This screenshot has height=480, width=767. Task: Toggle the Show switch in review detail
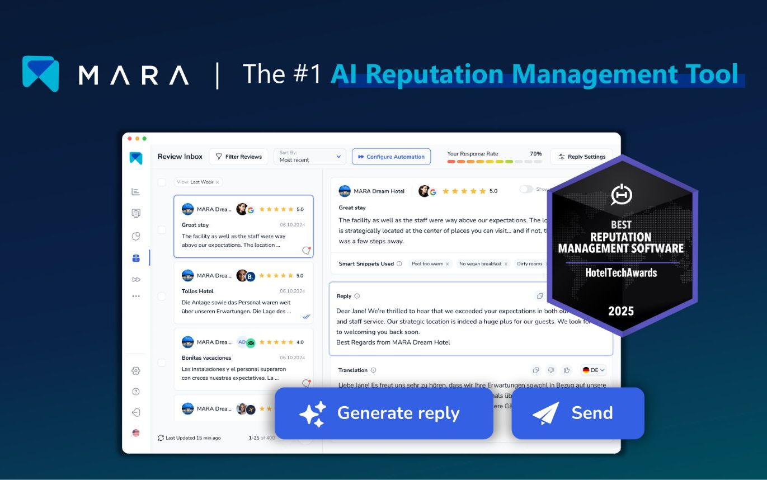526,189
